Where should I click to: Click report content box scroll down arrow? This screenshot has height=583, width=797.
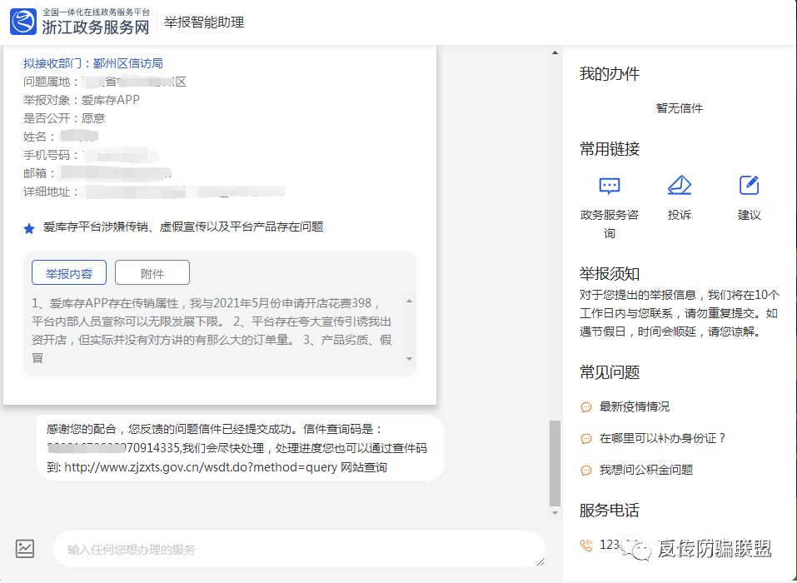click(409, 359)
